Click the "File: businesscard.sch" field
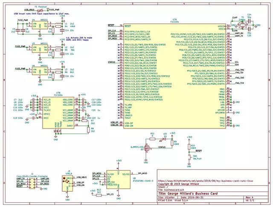273x207 pixels. pos(171,190)
